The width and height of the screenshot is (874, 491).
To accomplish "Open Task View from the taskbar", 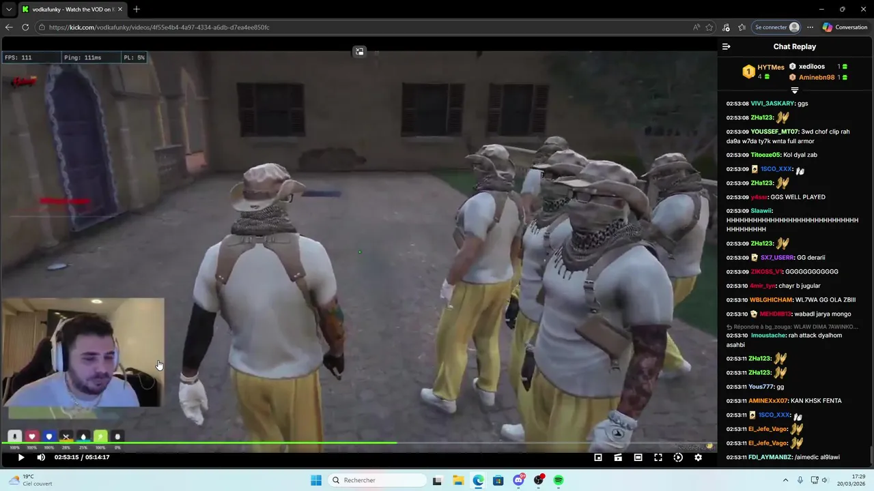I will (x=437, y=480).
